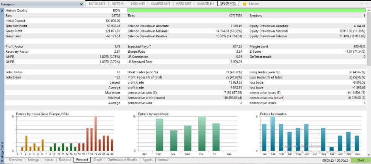The image size is (371, 164).
Task: Click the Total Trades value 61
Action: coord(118,72)
